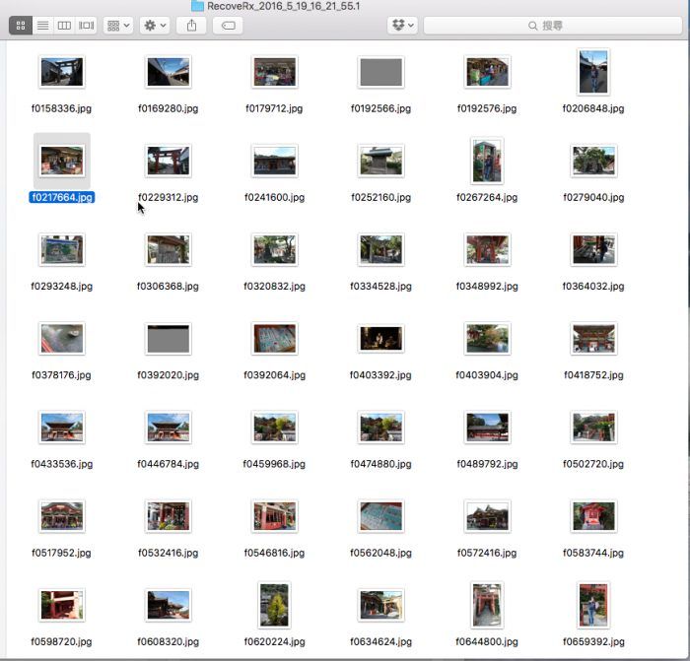Click the Edit Tags toolbar button
Image resolution: width=690 pixels, height=661 pixels.
click(228, 26)
